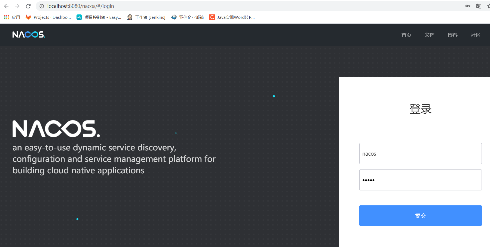
Task: Open 文档 in the top navigation
Action: pos(429,35)
